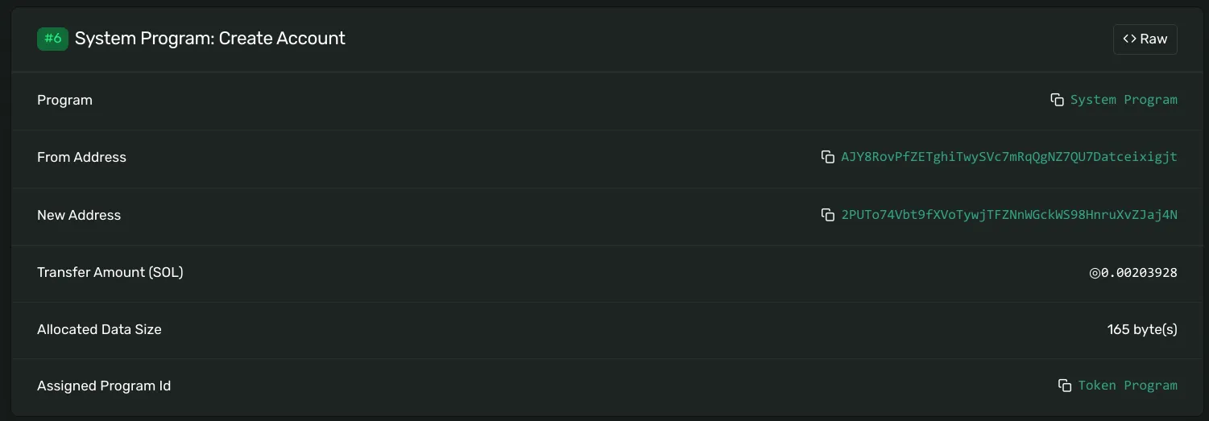Image resolution: width=1209 pixels, height=421 pixels.
Task: Click the 165 byte(s) value
Action: click(x=1142, y=329)
